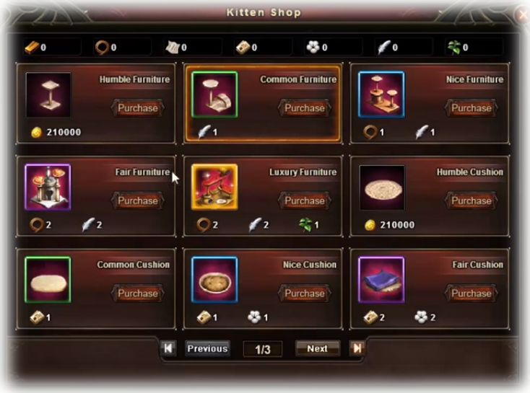Click the Nice Cushion item icon
Viewport: 530px width, 393px height.
(x=214, y=280)
